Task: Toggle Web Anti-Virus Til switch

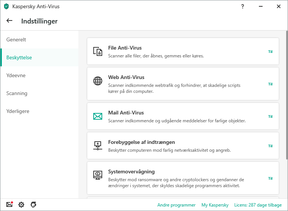Action: (x=270, y=84)
